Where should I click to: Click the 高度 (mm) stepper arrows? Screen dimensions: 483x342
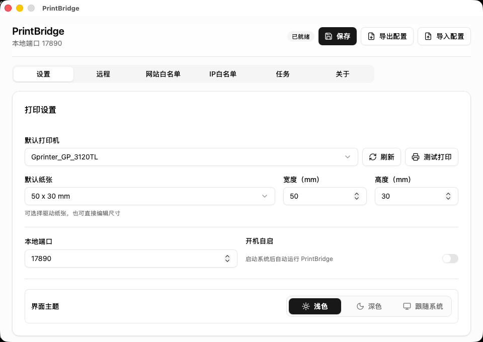coord(448,196)
